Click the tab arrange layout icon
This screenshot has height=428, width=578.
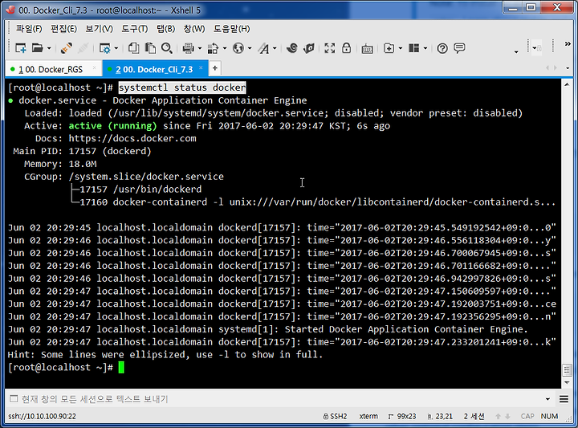coord(414,48)
